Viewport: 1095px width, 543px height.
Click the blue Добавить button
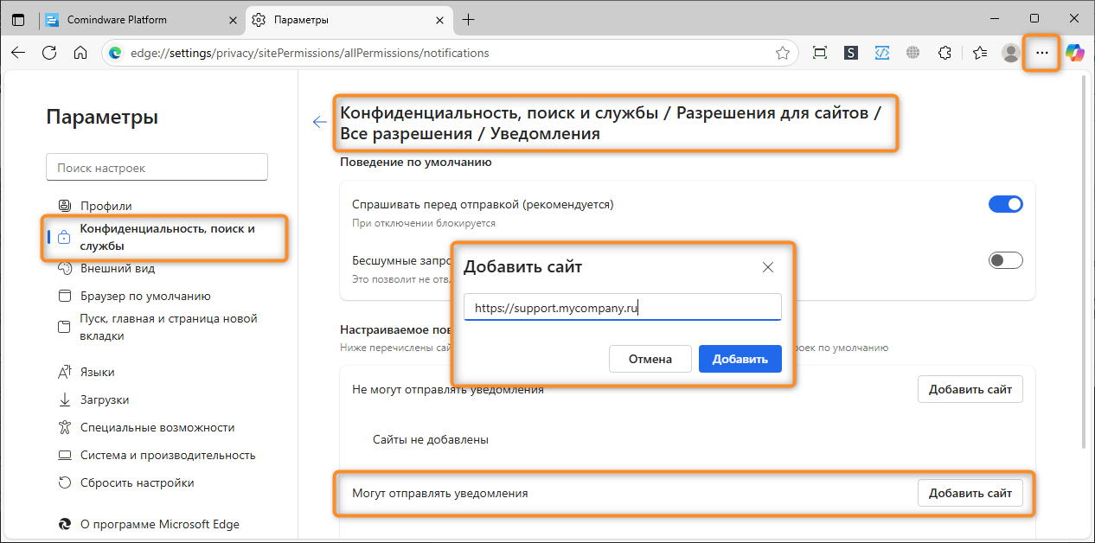click(740, 359)
